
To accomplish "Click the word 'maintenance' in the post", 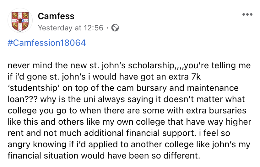I will (213, 88).
